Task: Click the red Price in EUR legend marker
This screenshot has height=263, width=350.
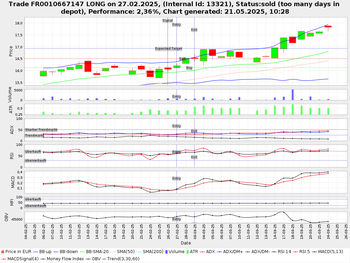Action: point(2,252)
